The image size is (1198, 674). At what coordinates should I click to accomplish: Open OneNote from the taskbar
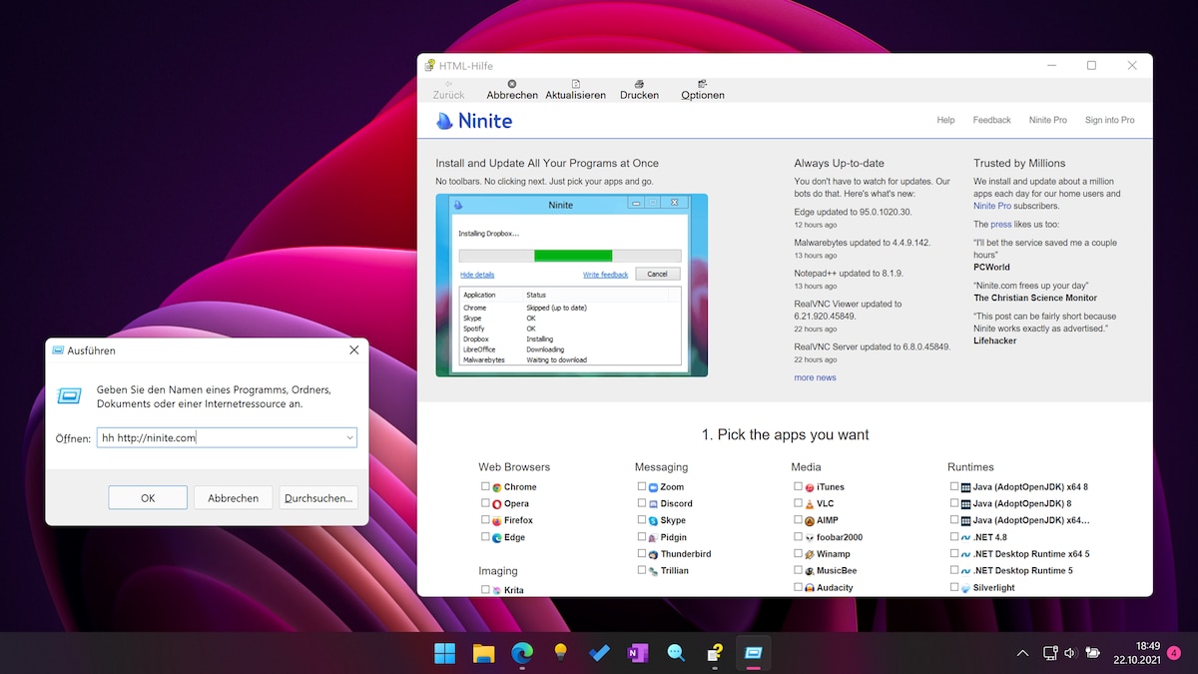(x=637, y=652)
